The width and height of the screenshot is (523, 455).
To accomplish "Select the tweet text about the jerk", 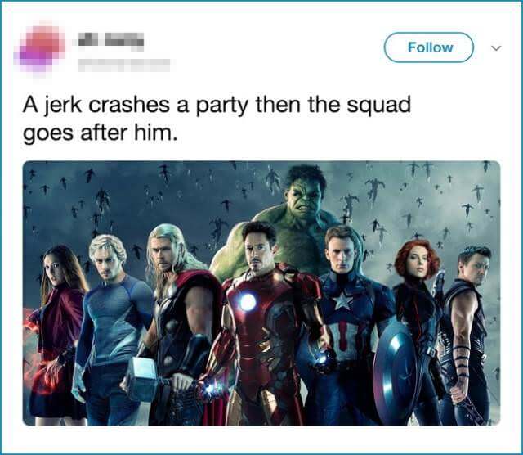I will coord(217,119).
